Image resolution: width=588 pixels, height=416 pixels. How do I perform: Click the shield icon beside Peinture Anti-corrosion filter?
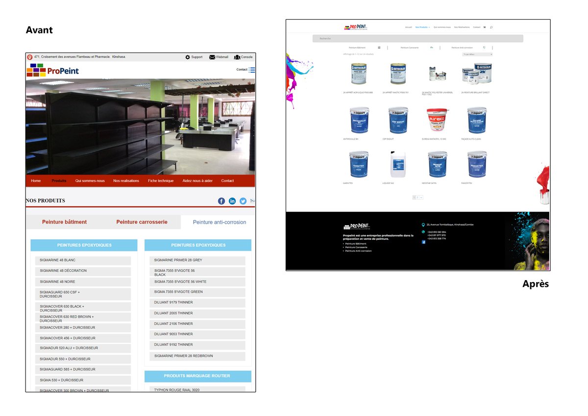click(x=484, y=48)
